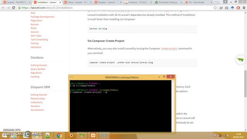Viewport: 247px width, 139px height.
Task: Open the Pagination docs link
Action: 36,20
